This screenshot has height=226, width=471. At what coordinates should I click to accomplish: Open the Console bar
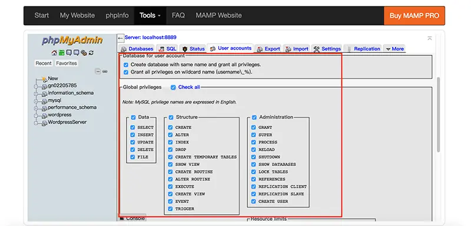pos(132,218)
